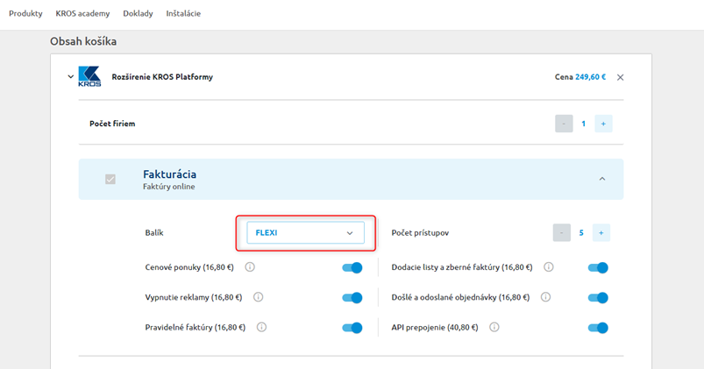Click Dodacie listy a zberné faktúry label

pyautogui.click(x=462, y=267)
